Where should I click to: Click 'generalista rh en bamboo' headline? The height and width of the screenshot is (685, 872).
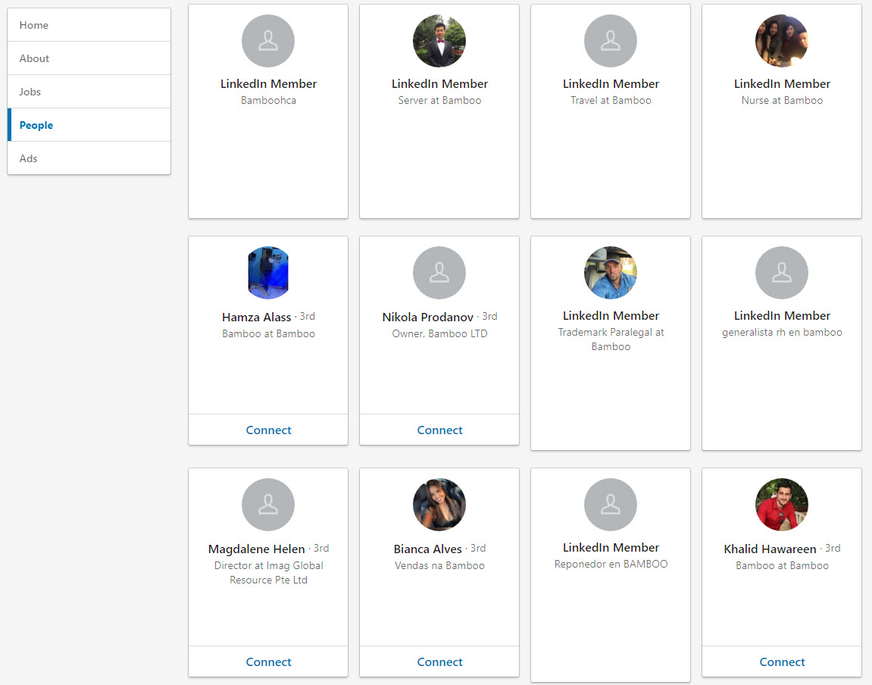pos(782,333)
